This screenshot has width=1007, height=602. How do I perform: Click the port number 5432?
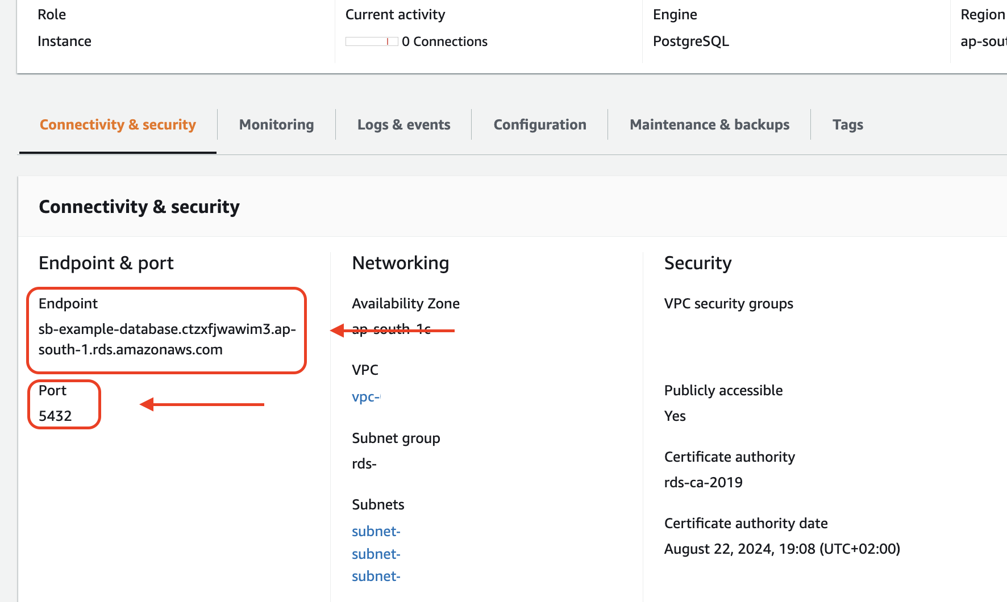coord(55,416)
